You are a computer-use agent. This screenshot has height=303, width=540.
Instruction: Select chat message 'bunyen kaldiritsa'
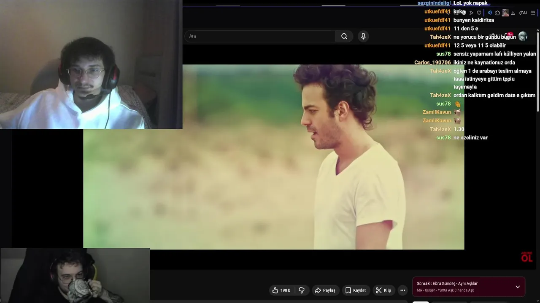point(474,20)
